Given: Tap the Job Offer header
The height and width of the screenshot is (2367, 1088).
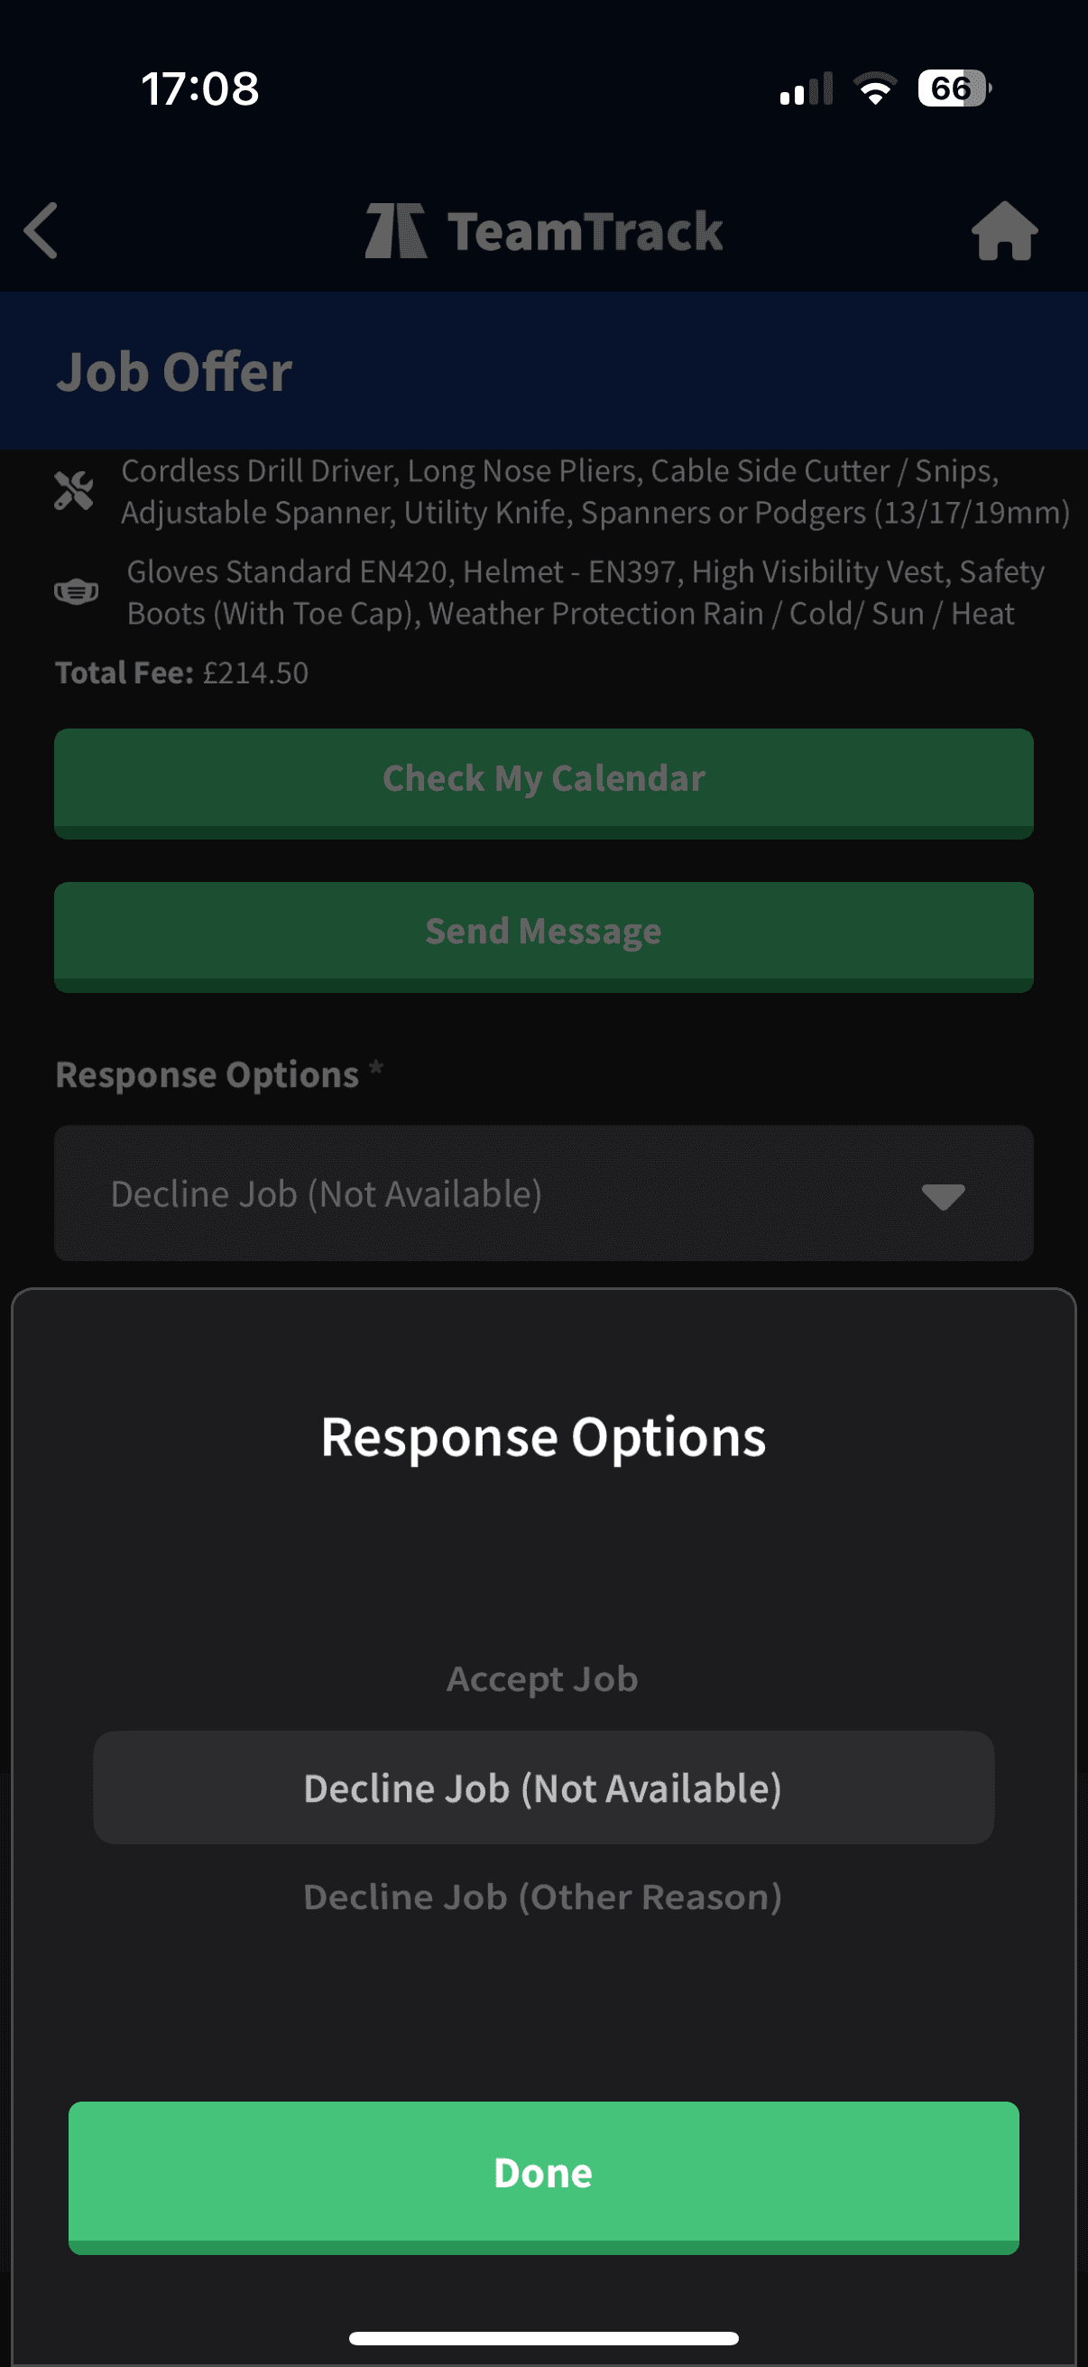Looking at the screenshot, I should tap(174, 371).
